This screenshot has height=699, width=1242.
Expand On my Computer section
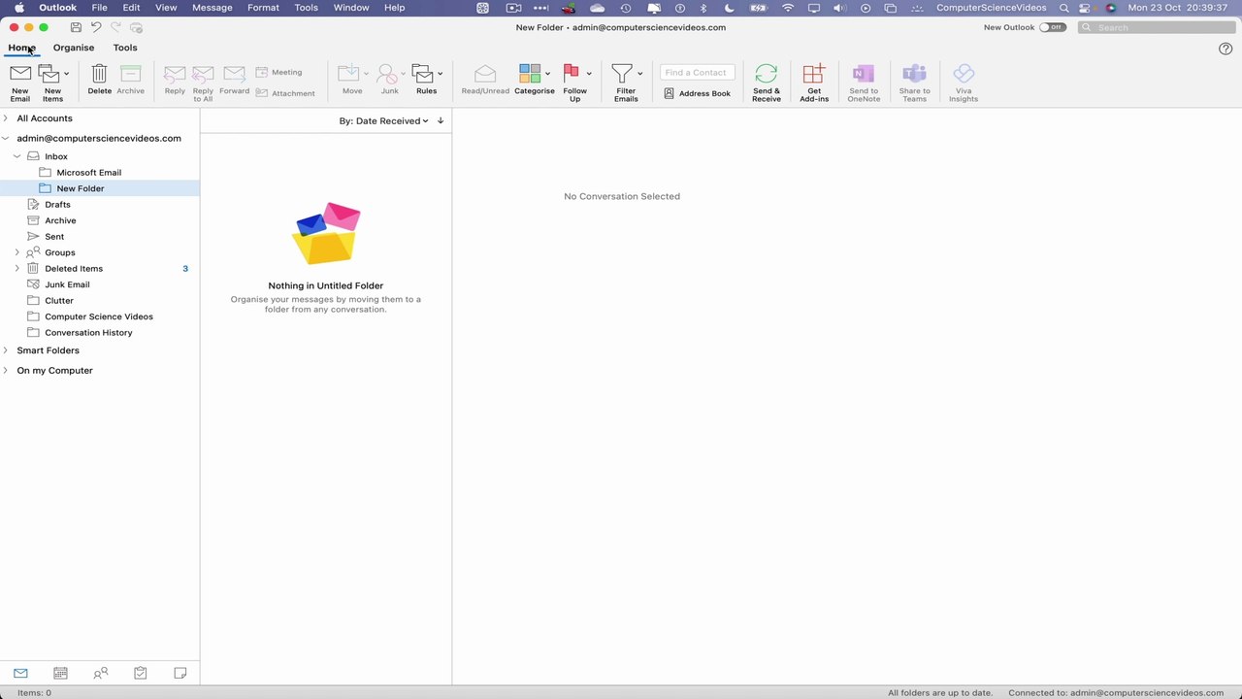[6, 370]
